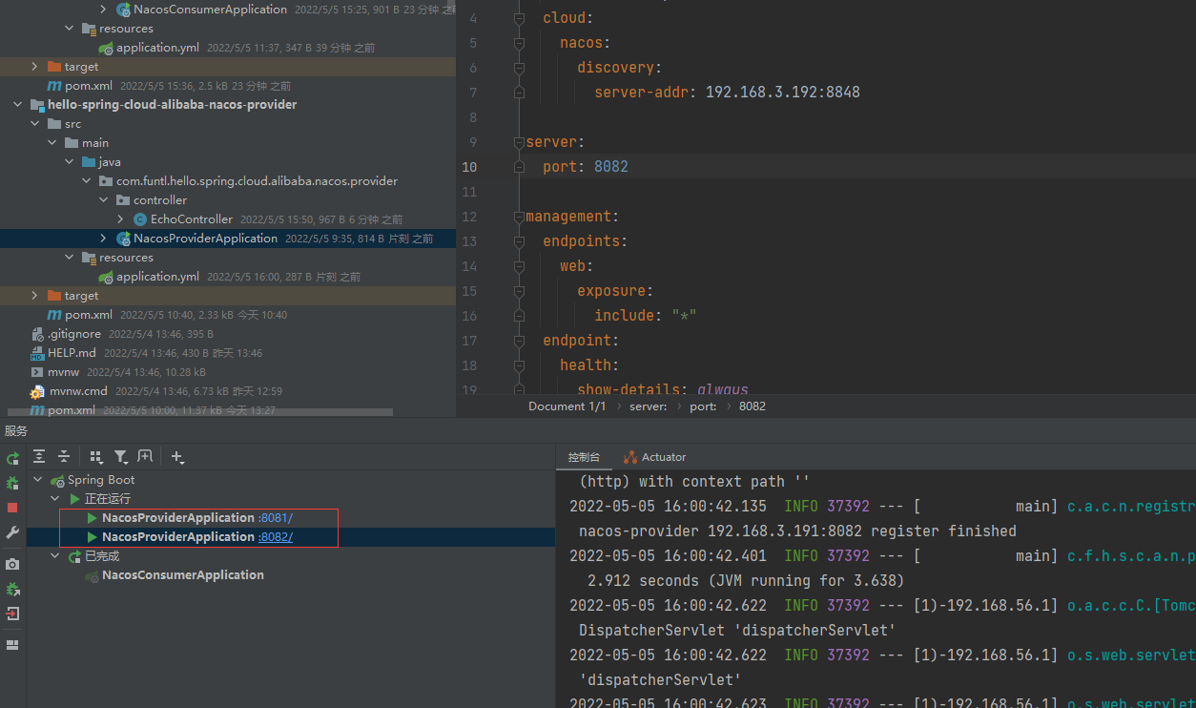The image size is (1196, 708).
Task: Open the :8081/ service link
Action: 276,518
